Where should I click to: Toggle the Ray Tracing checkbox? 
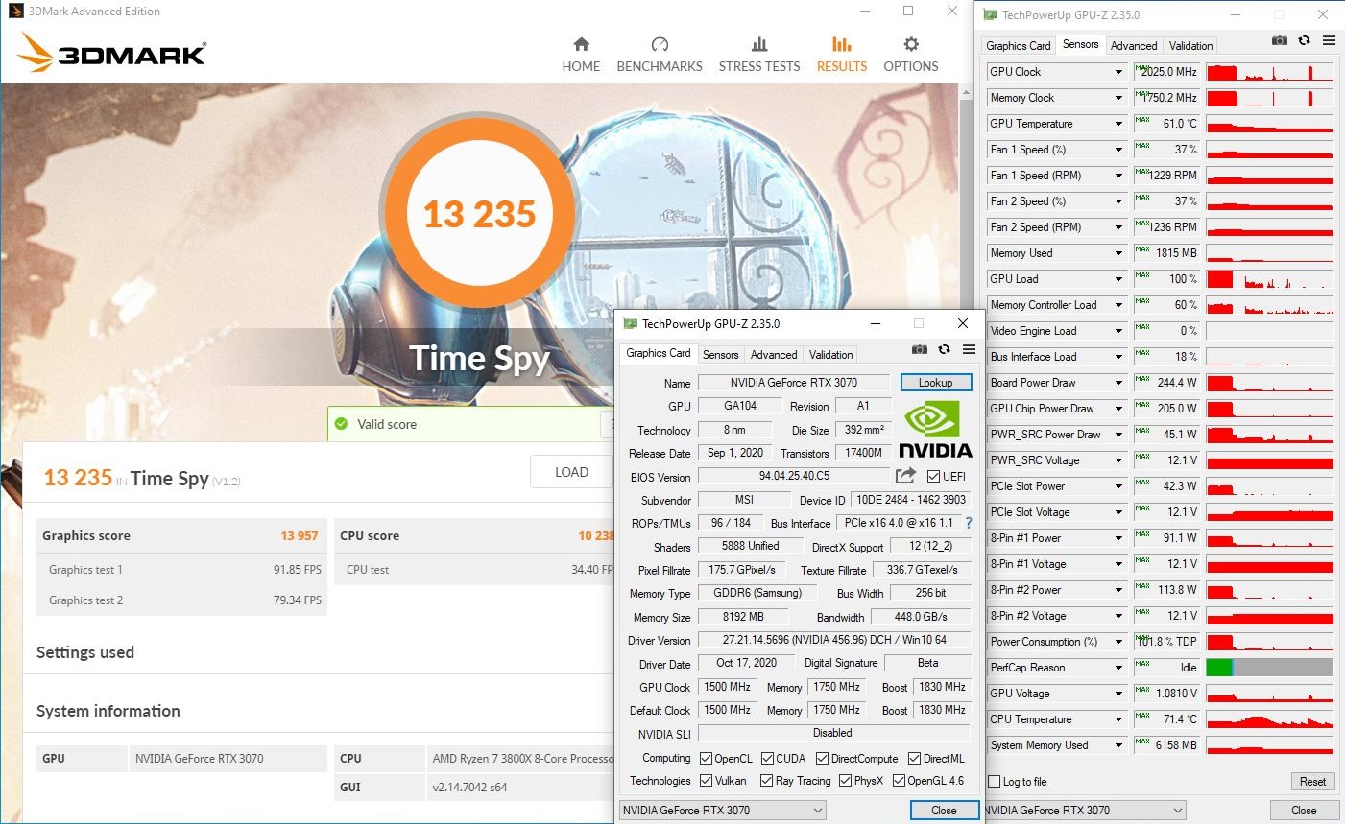coord(766,781)
